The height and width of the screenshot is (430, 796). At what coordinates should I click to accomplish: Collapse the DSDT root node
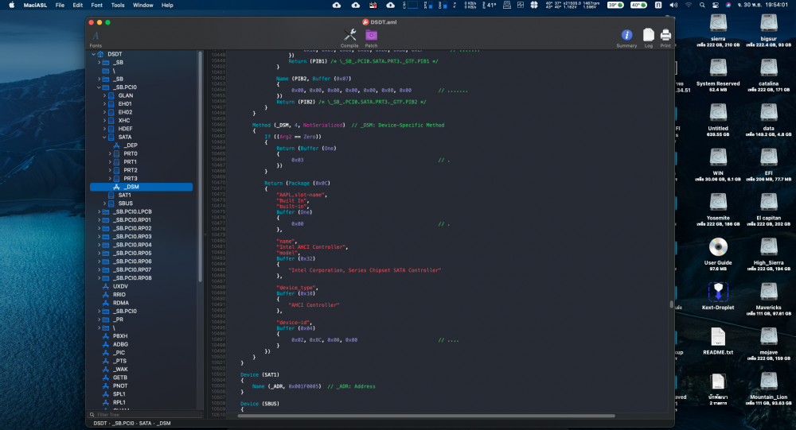93,54
